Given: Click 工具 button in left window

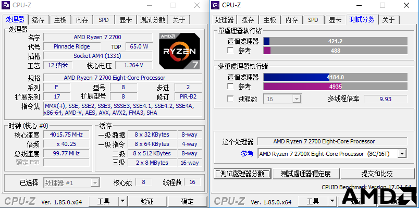Looking at the screenshot, I should (104, 201).
